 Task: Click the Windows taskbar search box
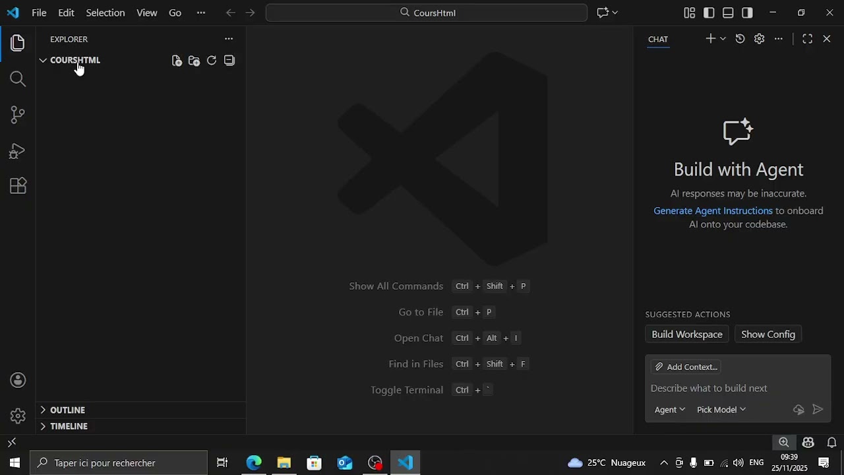(x=119, y=462)
